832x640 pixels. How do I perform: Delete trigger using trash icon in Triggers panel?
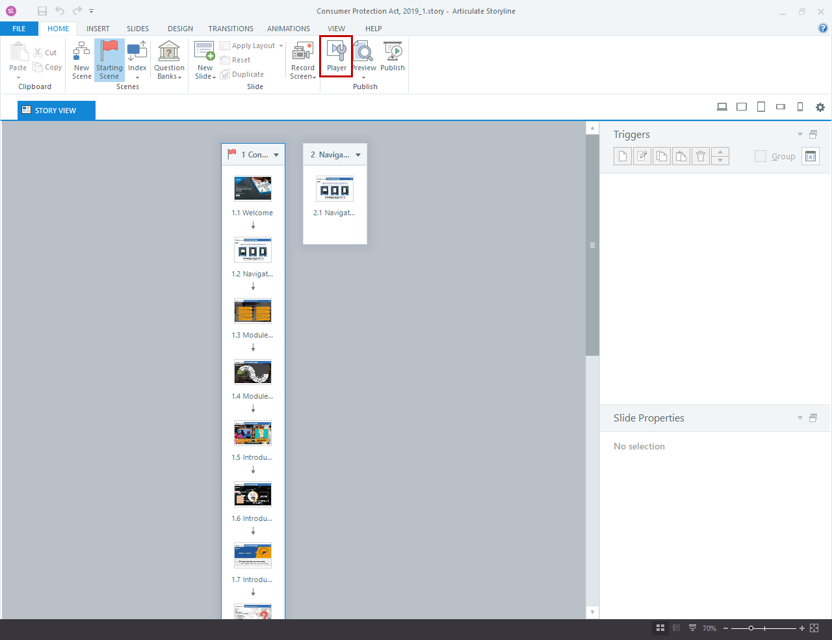click(700, 156)
